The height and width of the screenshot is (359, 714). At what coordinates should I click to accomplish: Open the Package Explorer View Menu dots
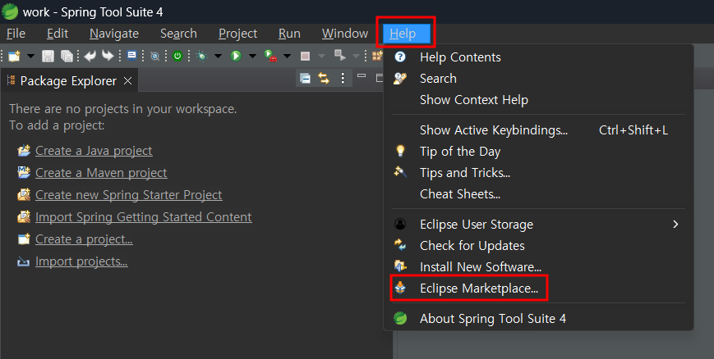coord(343,79)
